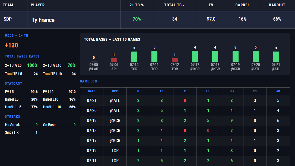The image size is (295, 166).
Task: Click the 07-19 @KCR bar showing 8
Action: pos(236,56)
